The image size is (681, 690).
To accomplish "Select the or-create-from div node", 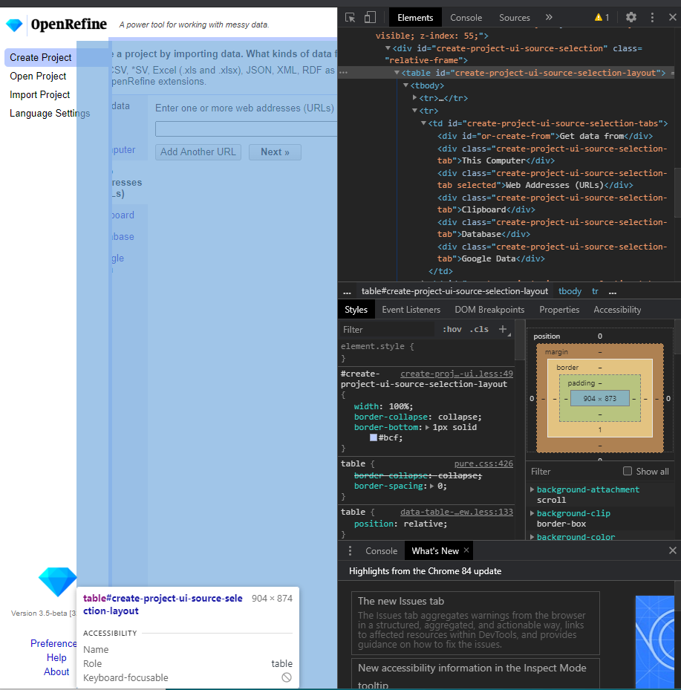I will 545,136.
